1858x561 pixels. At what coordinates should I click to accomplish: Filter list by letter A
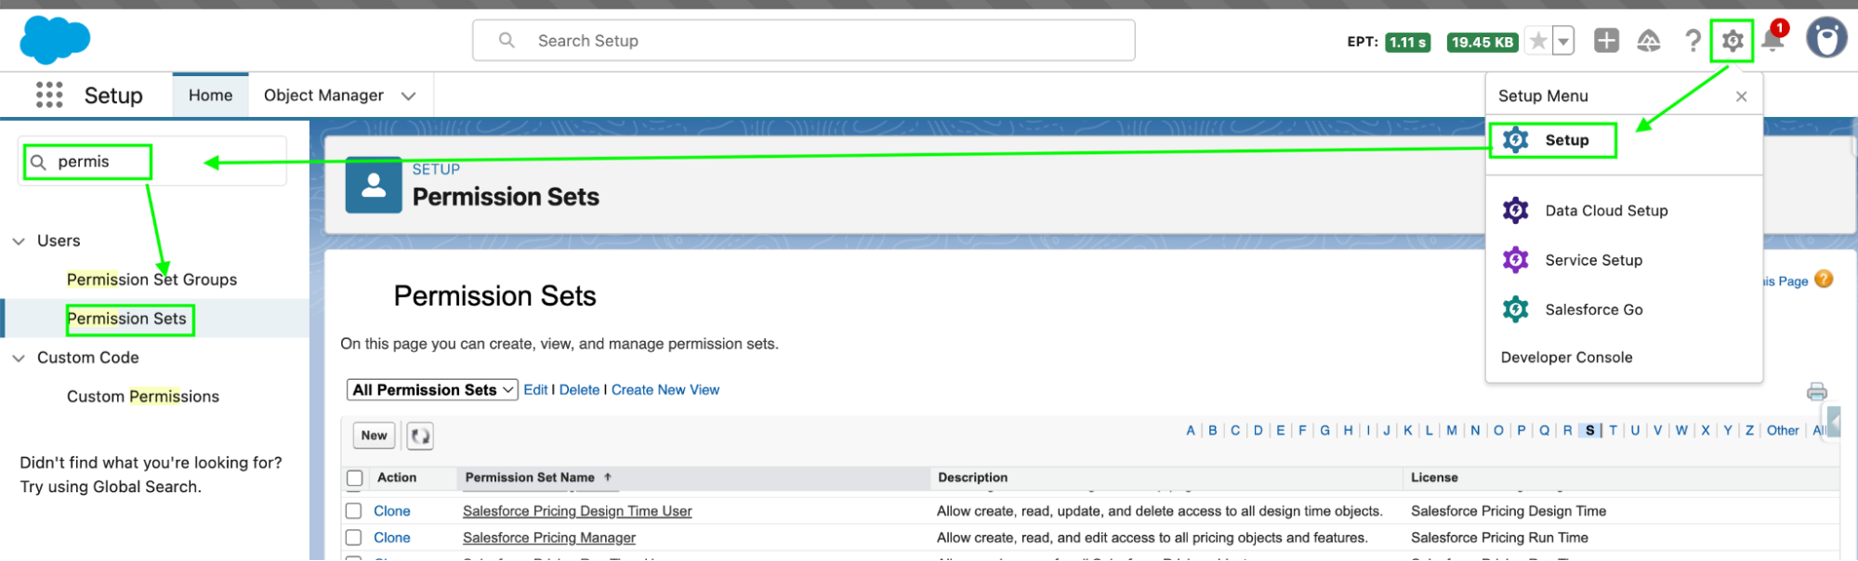click(1191, 431)
